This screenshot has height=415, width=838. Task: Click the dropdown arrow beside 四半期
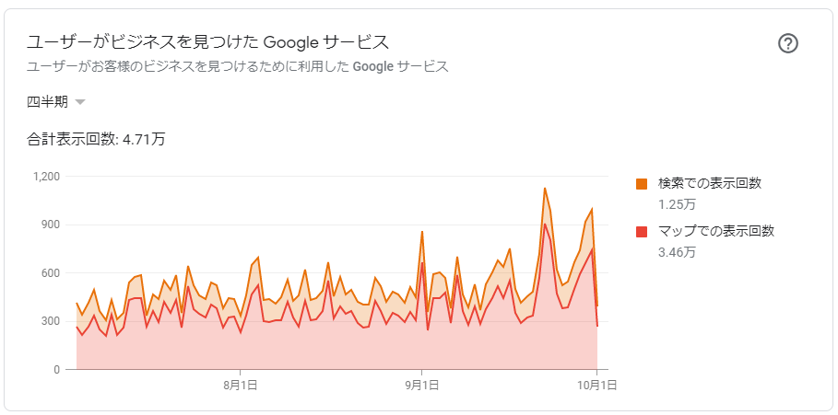tap(80, 102)
